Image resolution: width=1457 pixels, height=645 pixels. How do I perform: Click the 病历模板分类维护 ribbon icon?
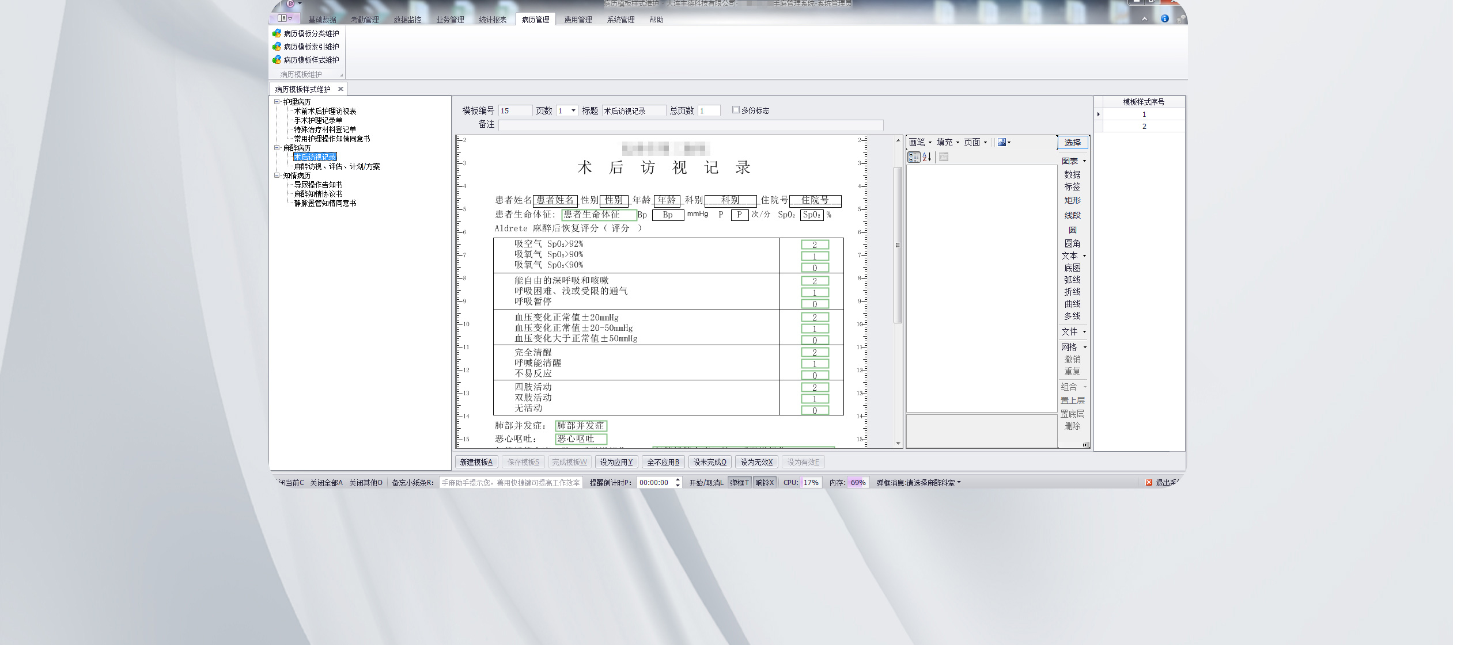click(x=277, y=33)
